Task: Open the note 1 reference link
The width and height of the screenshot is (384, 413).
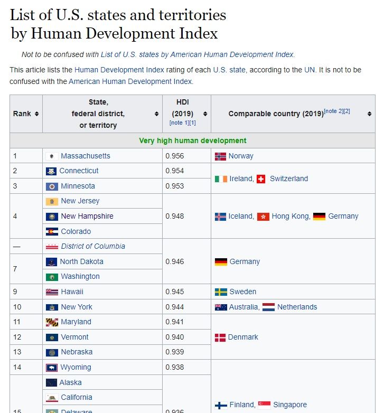Action: [179, 123]
